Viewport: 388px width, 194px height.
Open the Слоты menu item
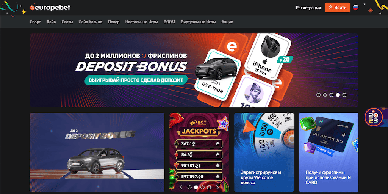pyautogui.click(x=67, y=22)
